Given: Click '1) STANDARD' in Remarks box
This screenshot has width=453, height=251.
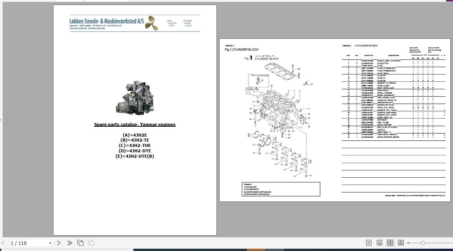Looking at the screenshot, I should coord(250,187).
